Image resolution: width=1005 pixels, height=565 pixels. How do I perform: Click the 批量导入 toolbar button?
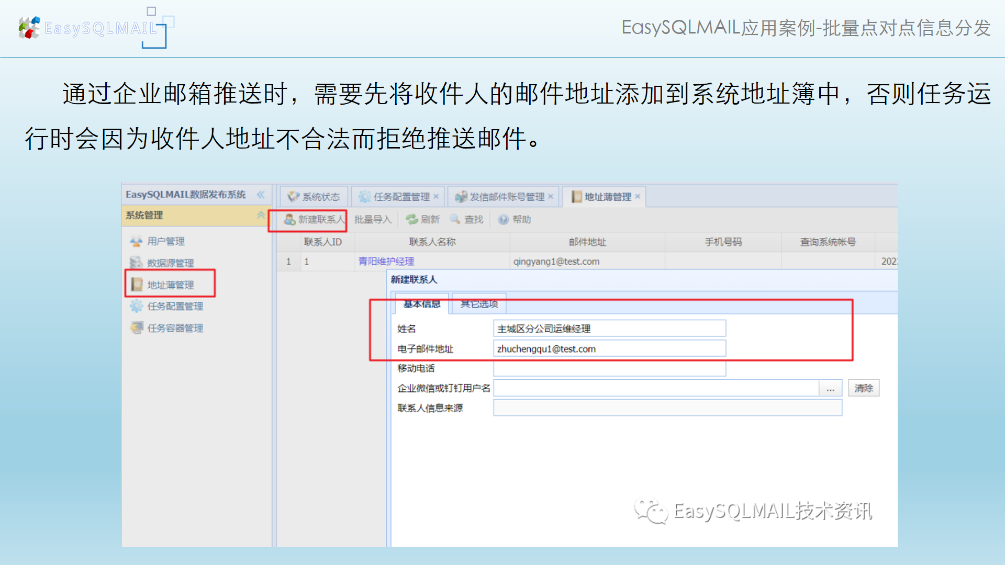click(373, 220)
